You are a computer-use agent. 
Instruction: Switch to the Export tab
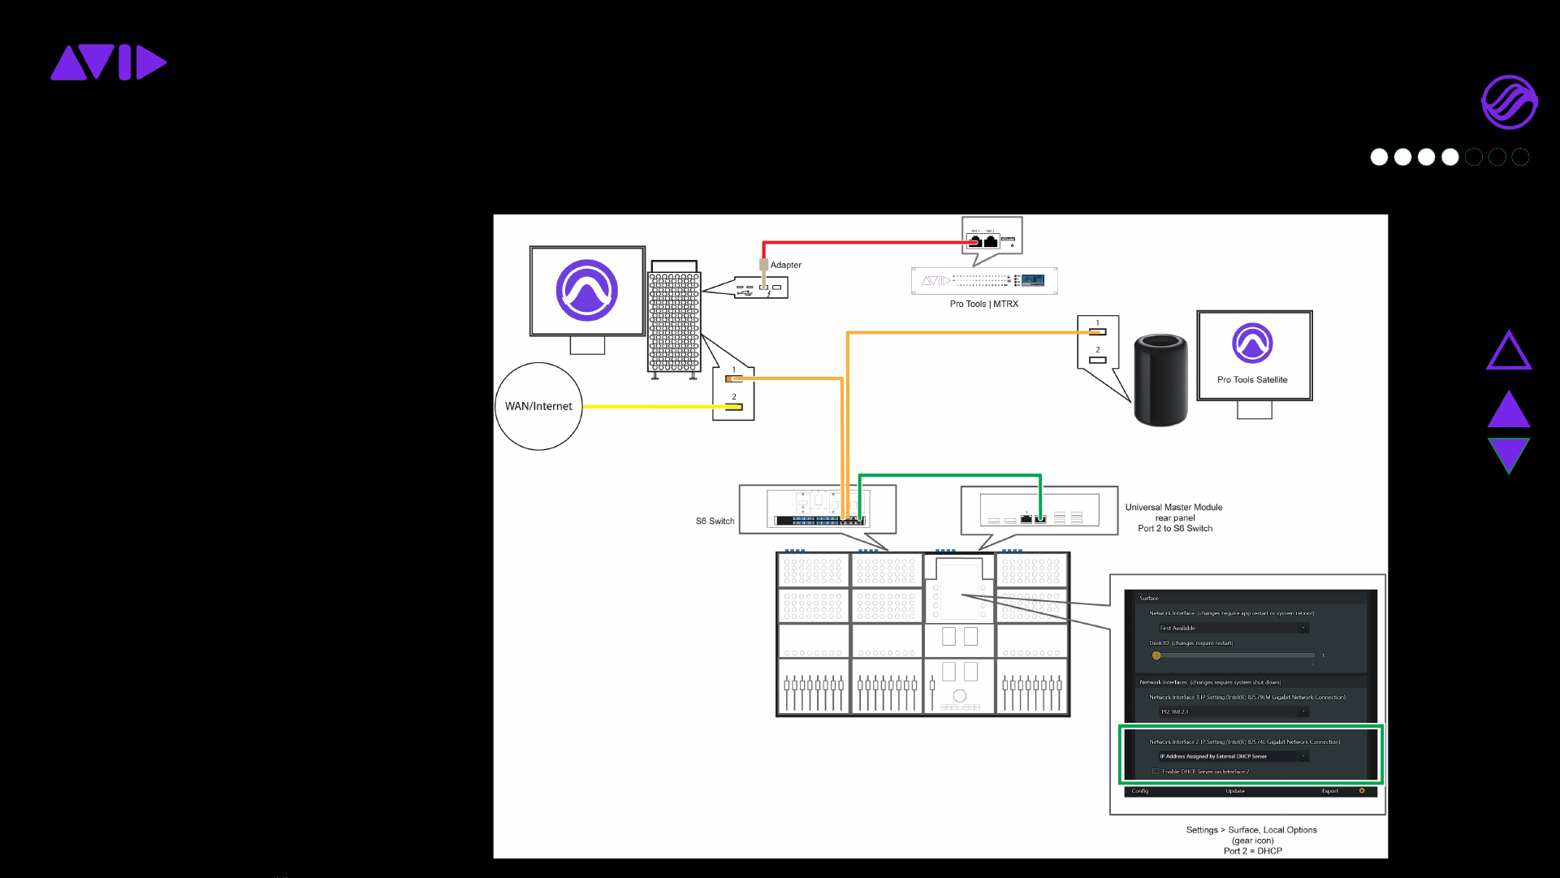(1330, 791)
